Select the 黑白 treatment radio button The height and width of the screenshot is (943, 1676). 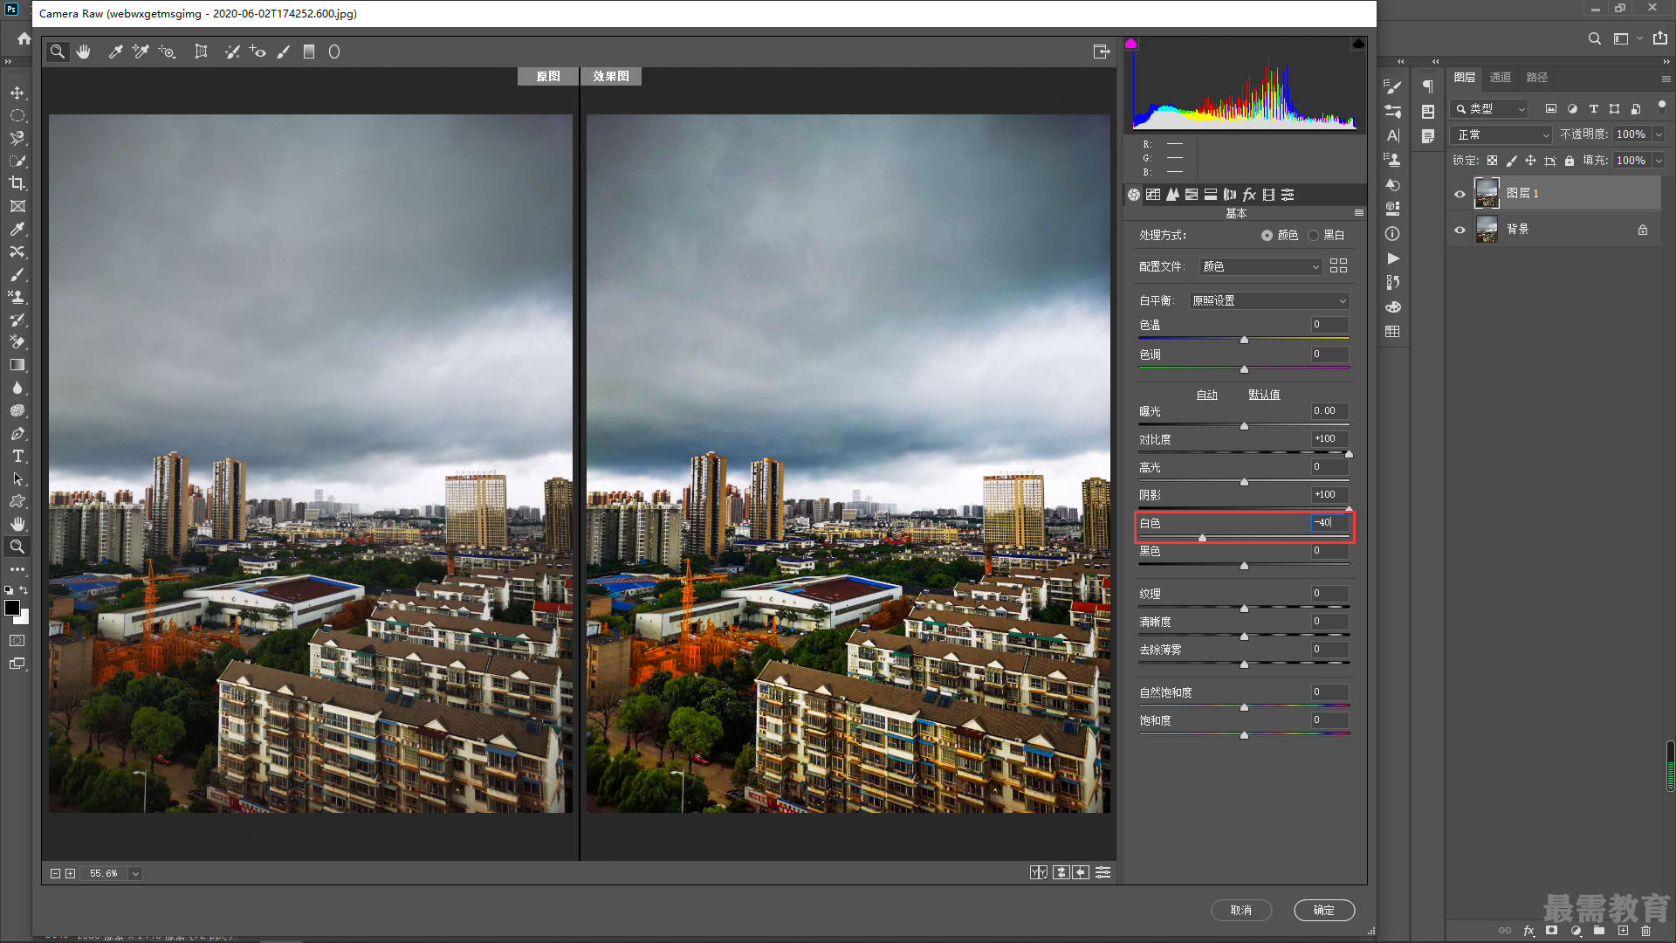coord(1313,236)
